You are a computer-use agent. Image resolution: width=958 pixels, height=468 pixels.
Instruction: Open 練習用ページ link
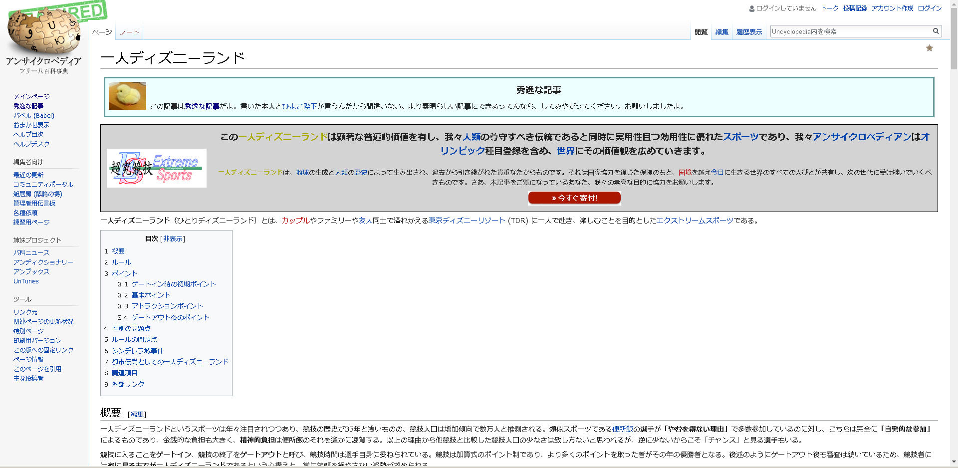(31, 222)
